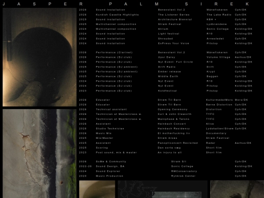Click 'The Lake Radio' venue
Screen dimensions: 264x198
(219, 15)
